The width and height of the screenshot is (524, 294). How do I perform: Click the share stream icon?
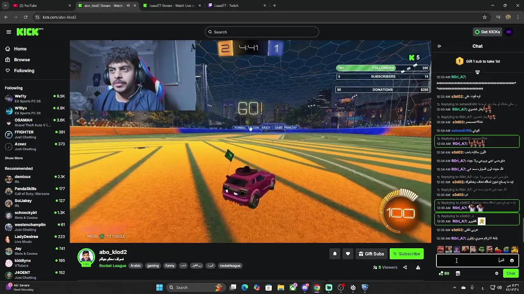click(x=405, y=267)
